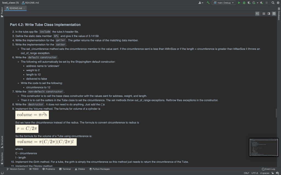Viewport: 281px width, 175px height.
Task: Click the 'delivered to false' bullet
Action: [x=36, y=79]
